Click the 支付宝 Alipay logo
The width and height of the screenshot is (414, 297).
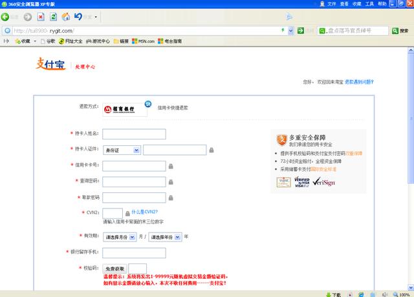click(x=50, y=64)
